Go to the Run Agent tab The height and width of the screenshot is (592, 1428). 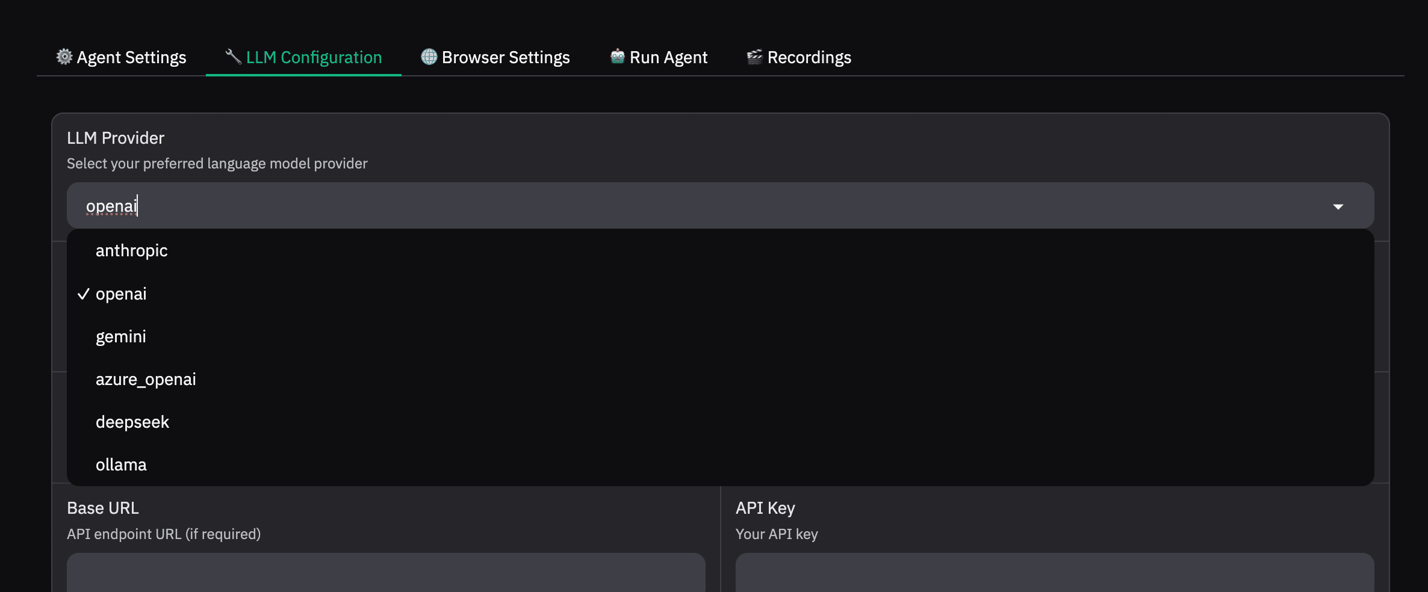(x=668, y=57)
